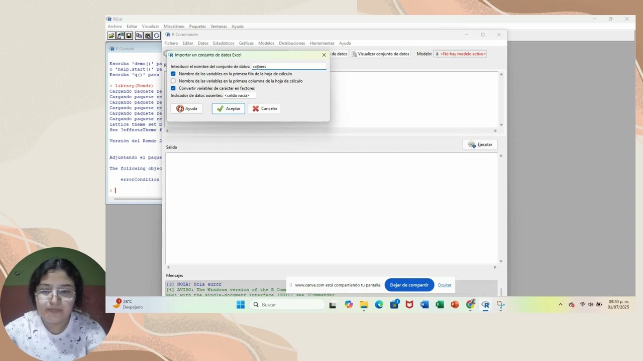Open PowerPoint icon on taskbar
Image resolution: width=643 pixels, height=361 pixels.
(455, 304)
